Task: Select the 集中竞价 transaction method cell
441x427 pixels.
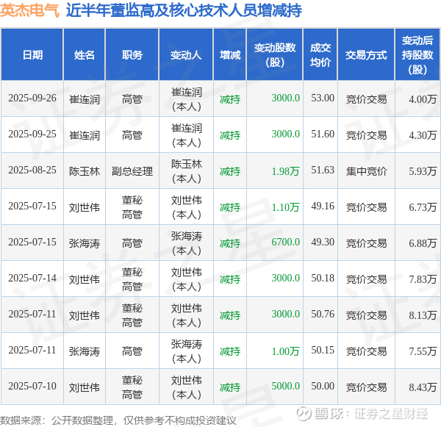Action: (x=366, y=171)
